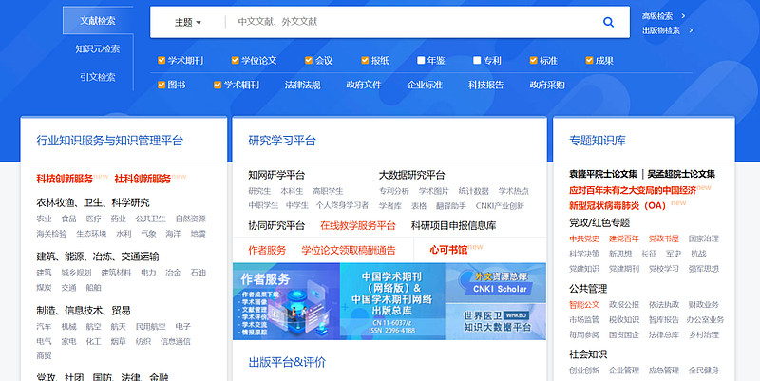Switch to the 引文检索 tab
This screenshot has height=381, width=760.
click(x=98, y=77)
